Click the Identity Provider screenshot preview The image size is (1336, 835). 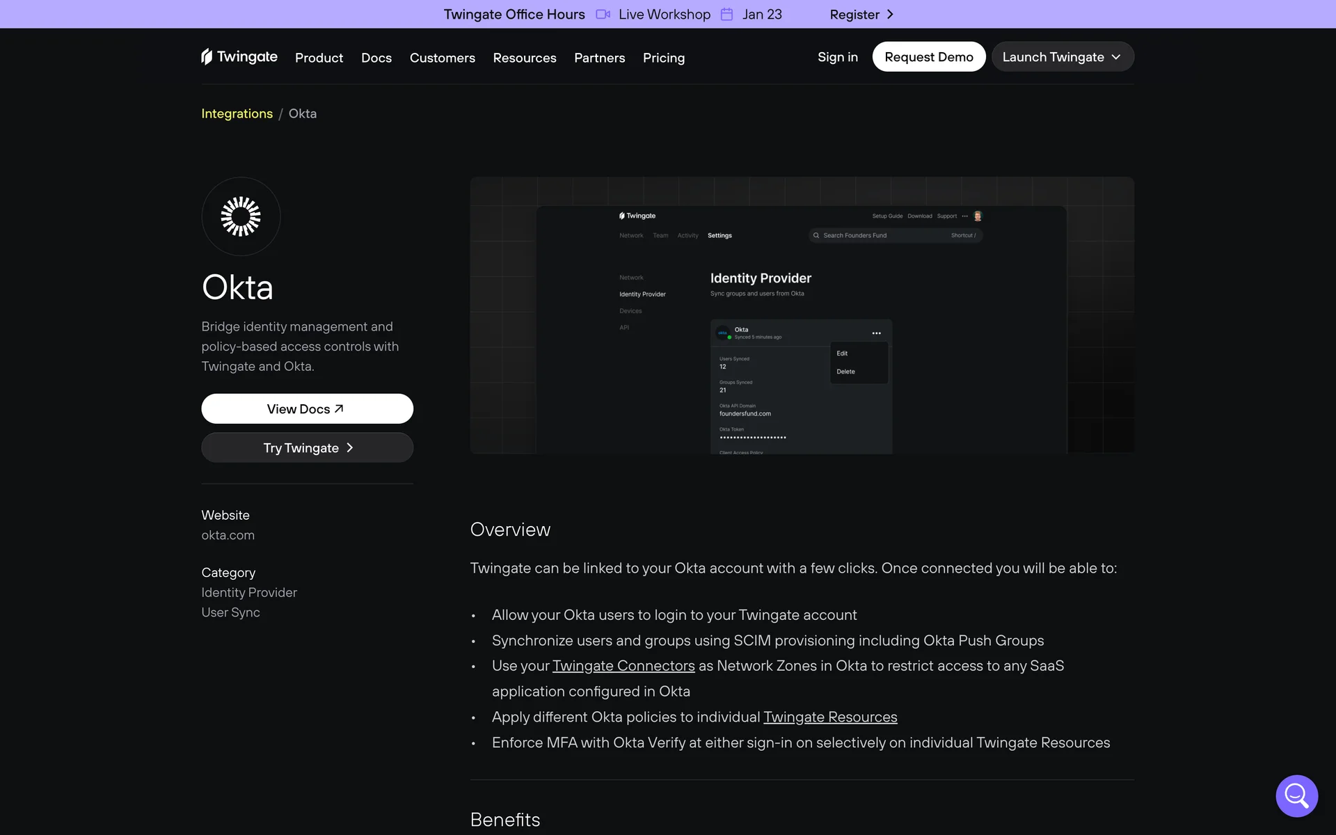[802, 315]
